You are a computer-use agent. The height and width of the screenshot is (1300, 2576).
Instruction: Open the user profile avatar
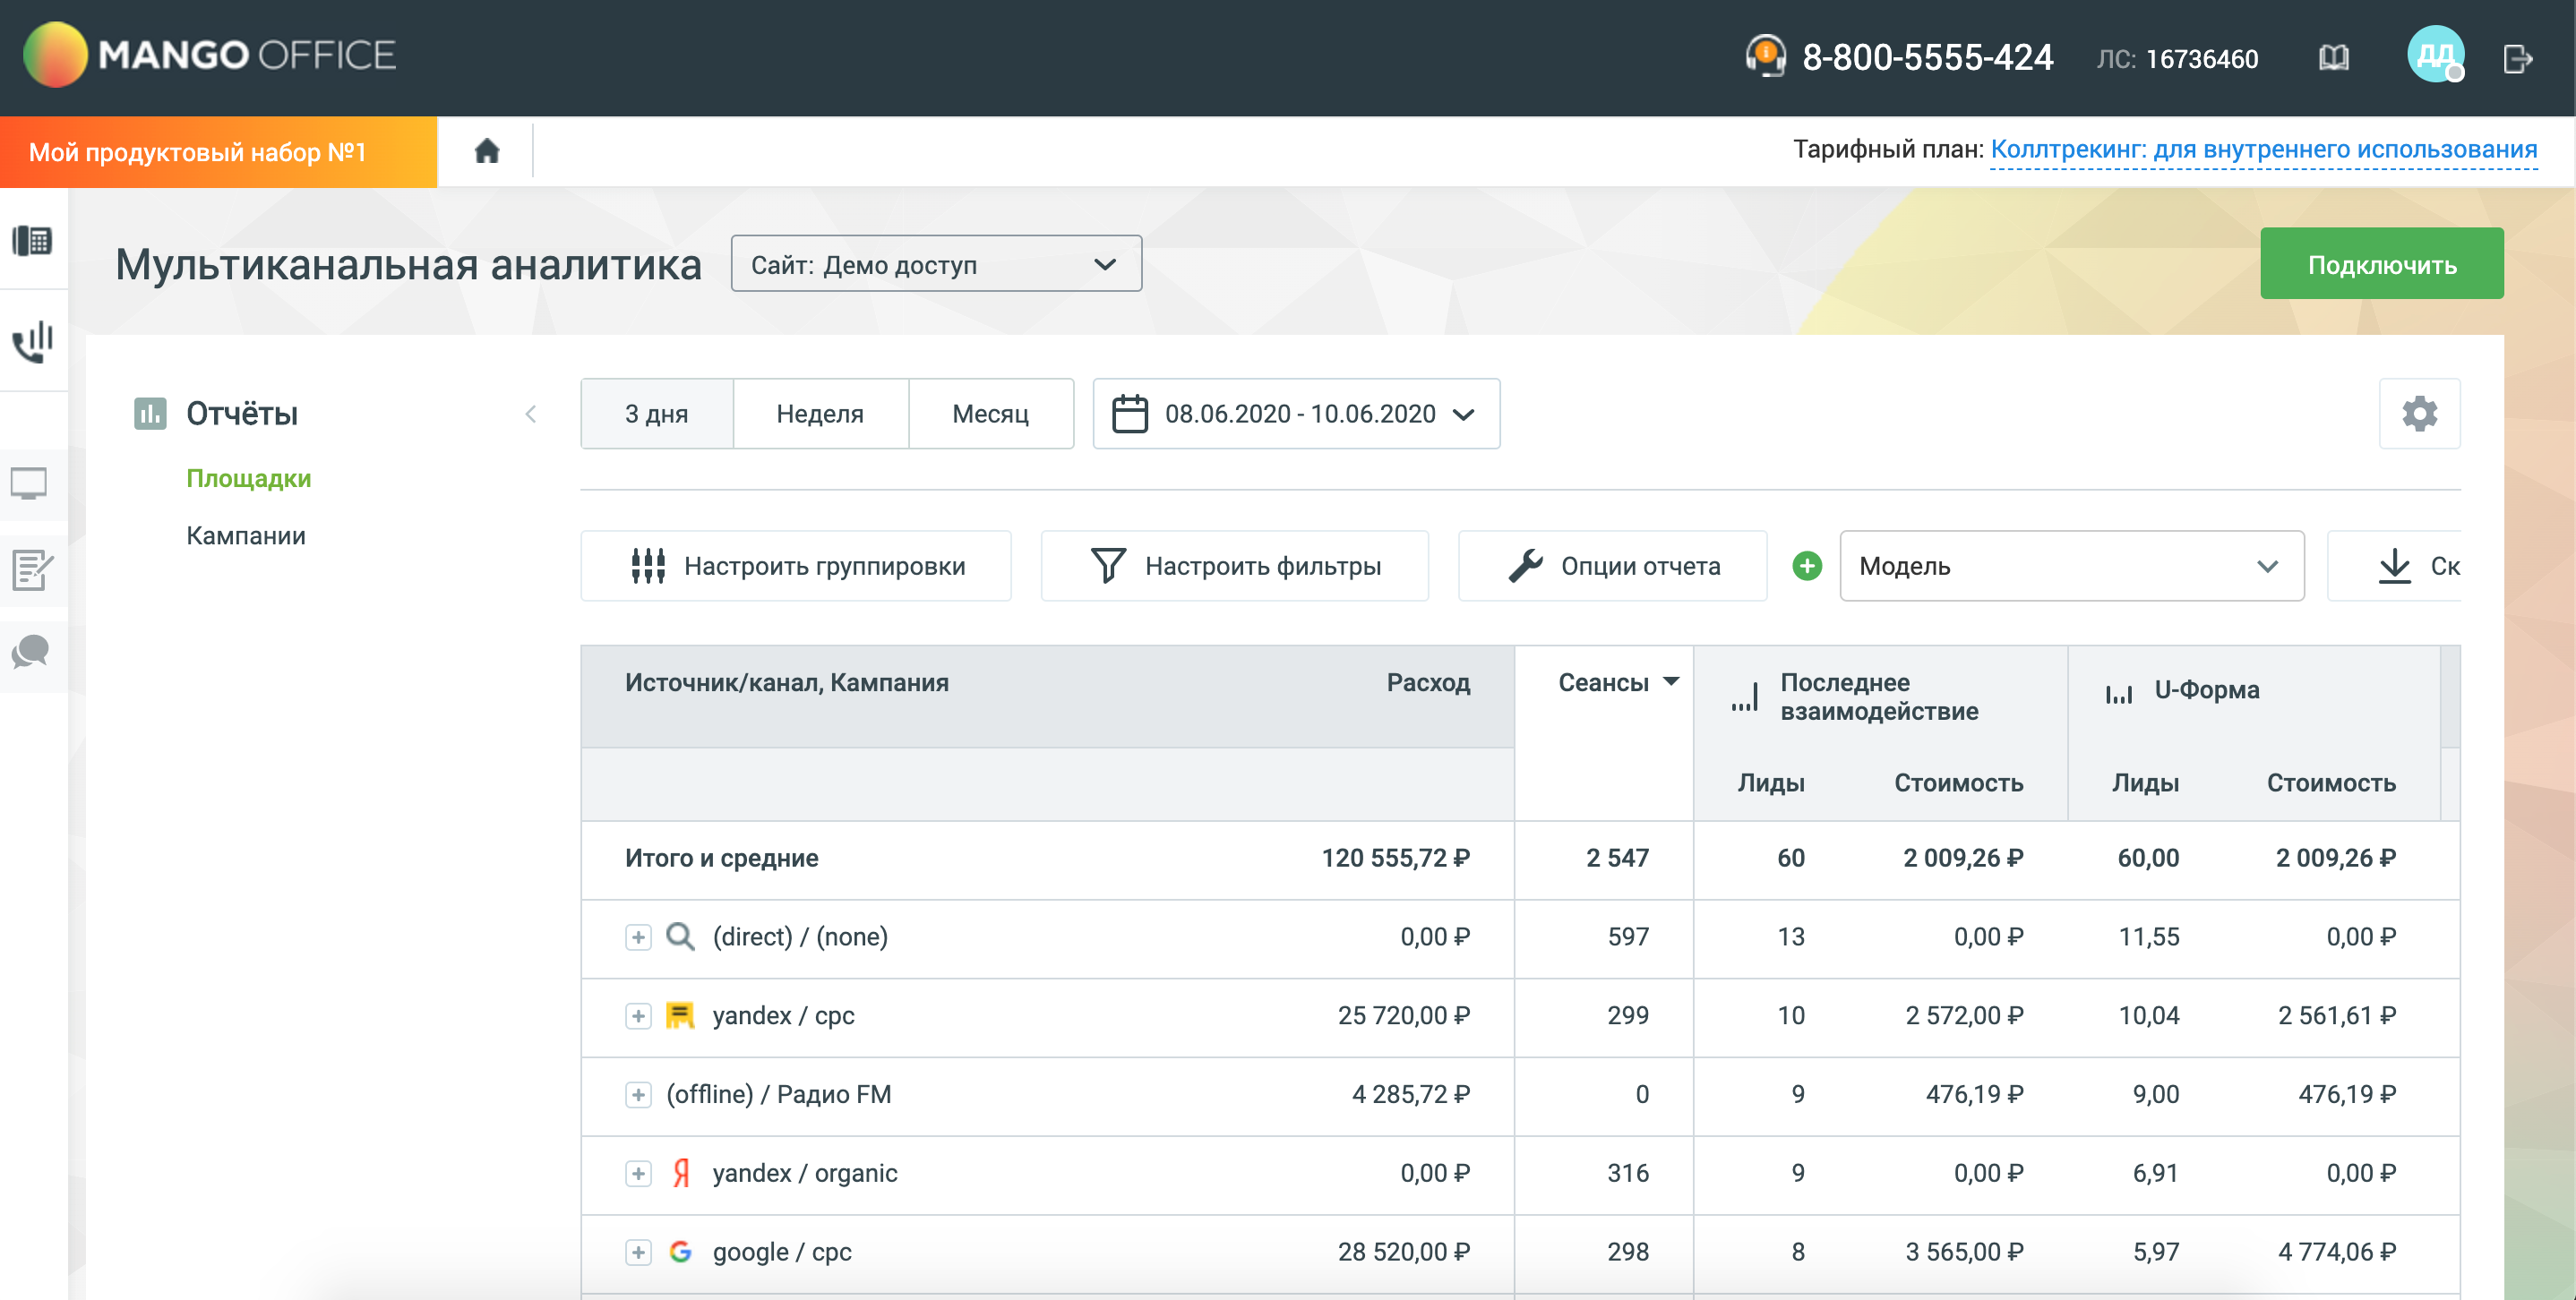tap(2435, 55)
